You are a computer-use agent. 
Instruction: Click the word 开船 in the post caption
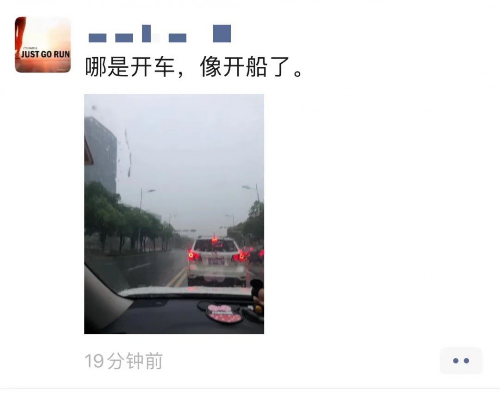point(245,67)
